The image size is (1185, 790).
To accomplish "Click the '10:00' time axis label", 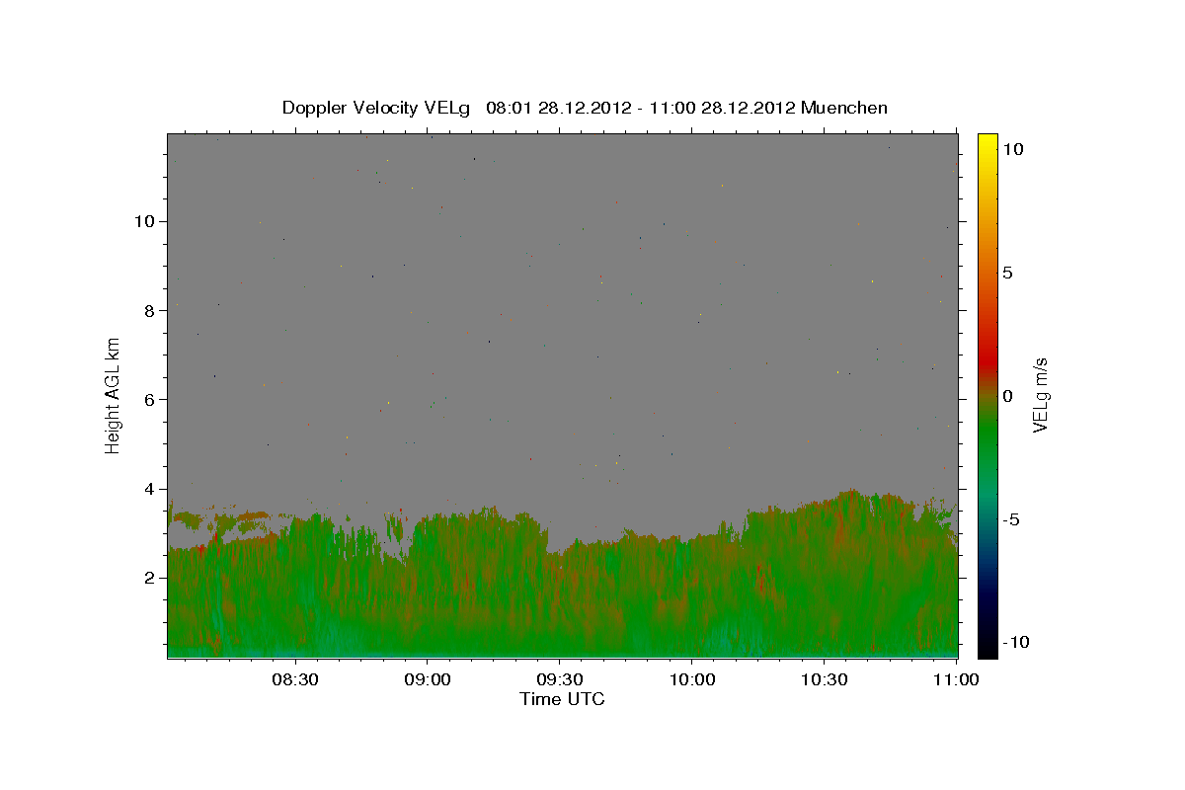I will pyautogui.click(x=691, y=680).
